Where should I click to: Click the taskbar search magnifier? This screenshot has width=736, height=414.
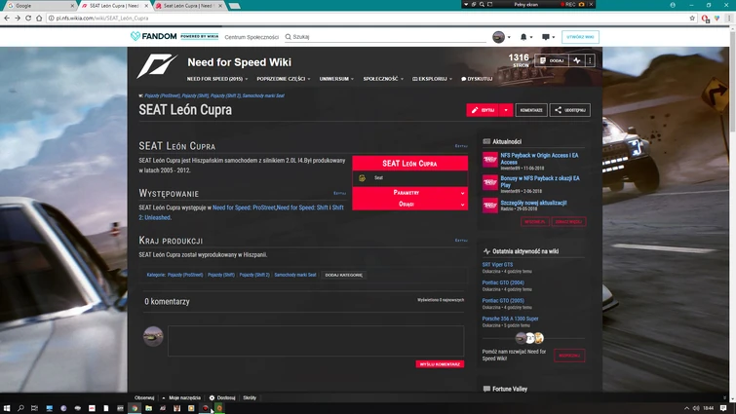pyautogui.click(x=20, y=408)
